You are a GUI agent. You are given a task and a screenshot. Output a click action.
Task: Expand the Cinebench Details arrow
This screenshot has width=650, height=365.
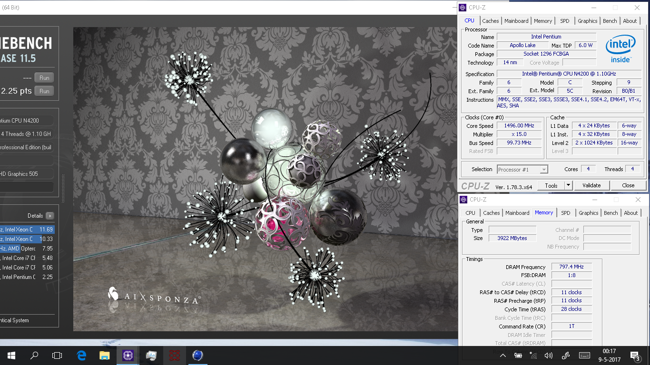[50, 216]
